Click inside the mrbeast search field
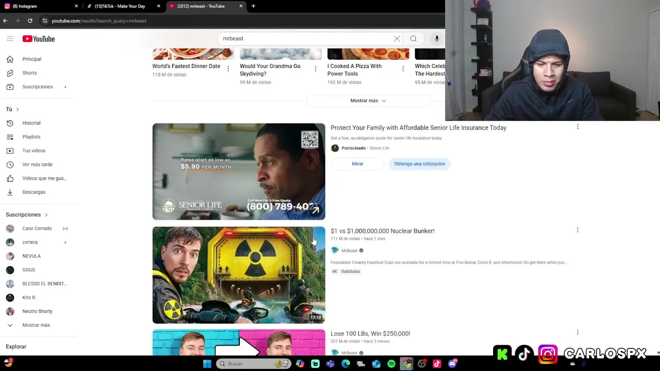 (x=306, y=39)
